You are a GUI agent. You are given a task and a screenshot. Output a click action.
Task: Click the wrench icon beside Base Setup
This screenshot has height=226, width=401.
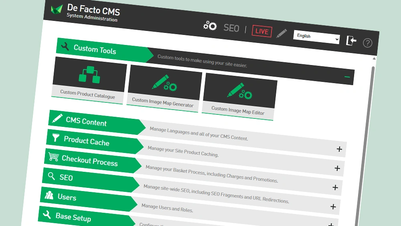pyautogui.click(x=47, y=214)
